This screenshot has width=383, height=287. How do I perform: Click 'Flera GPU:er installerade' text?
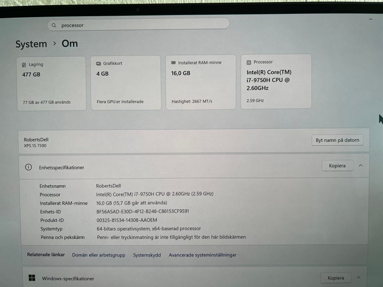[120, 102]
